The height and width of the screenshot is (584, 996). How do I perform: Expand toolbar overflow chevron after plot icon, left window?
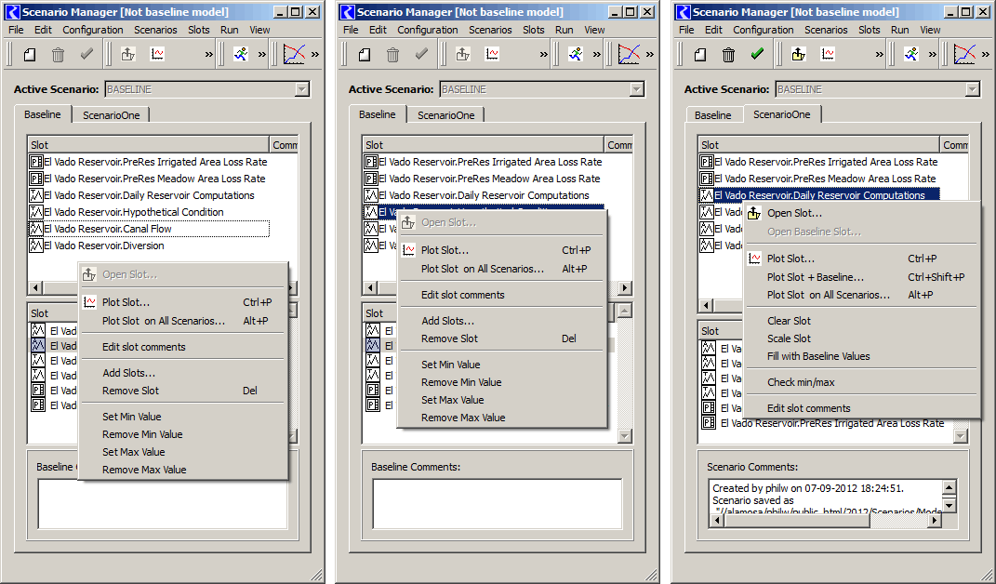coord(209,55)
